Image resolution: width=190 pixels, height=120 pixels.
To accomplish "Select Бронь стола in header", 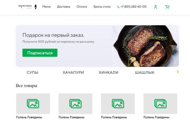I will [x=102, y=7].
